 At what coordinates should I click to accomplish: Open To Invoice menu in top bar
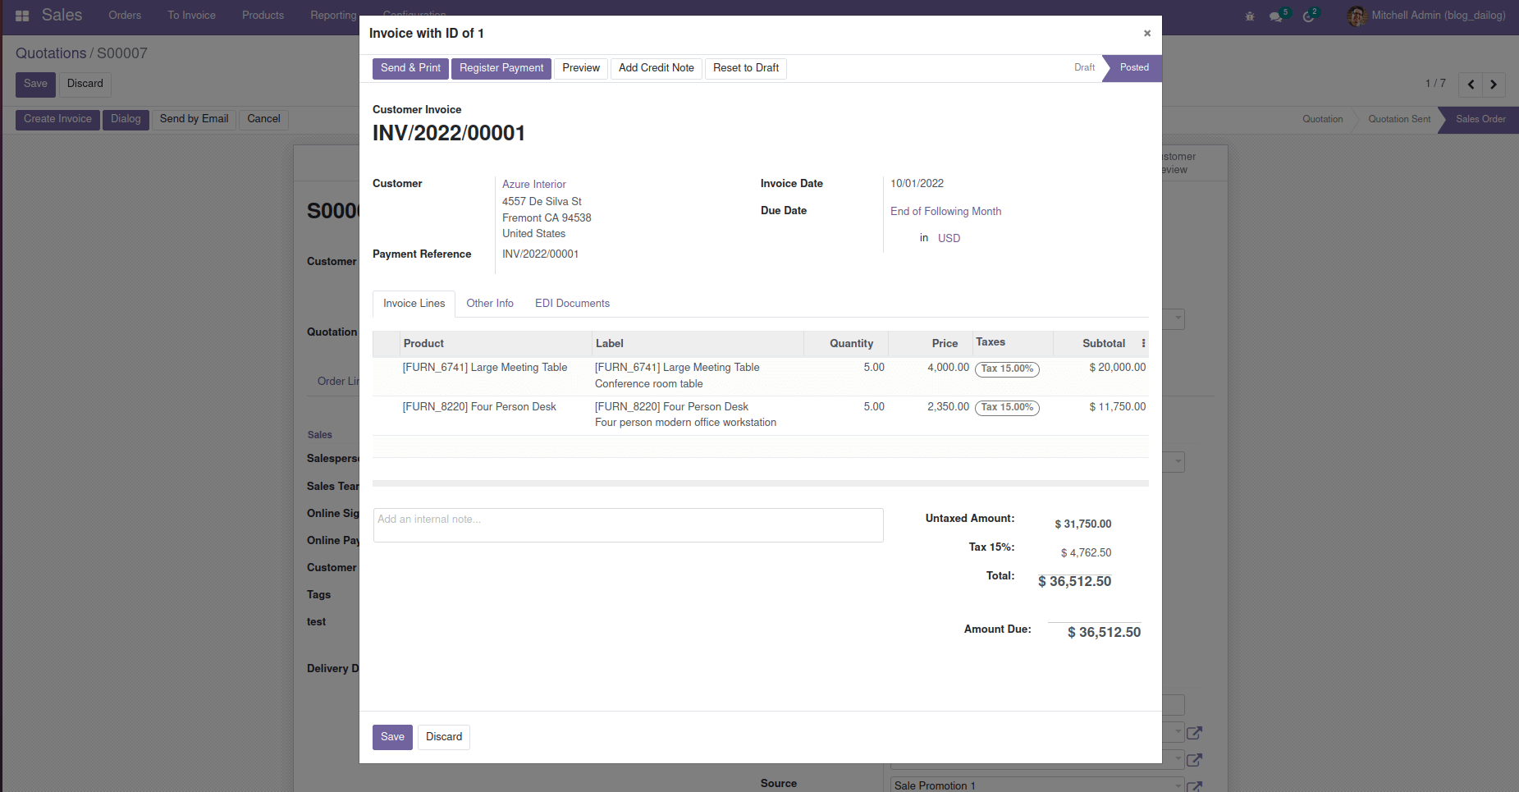click(191, 16)
